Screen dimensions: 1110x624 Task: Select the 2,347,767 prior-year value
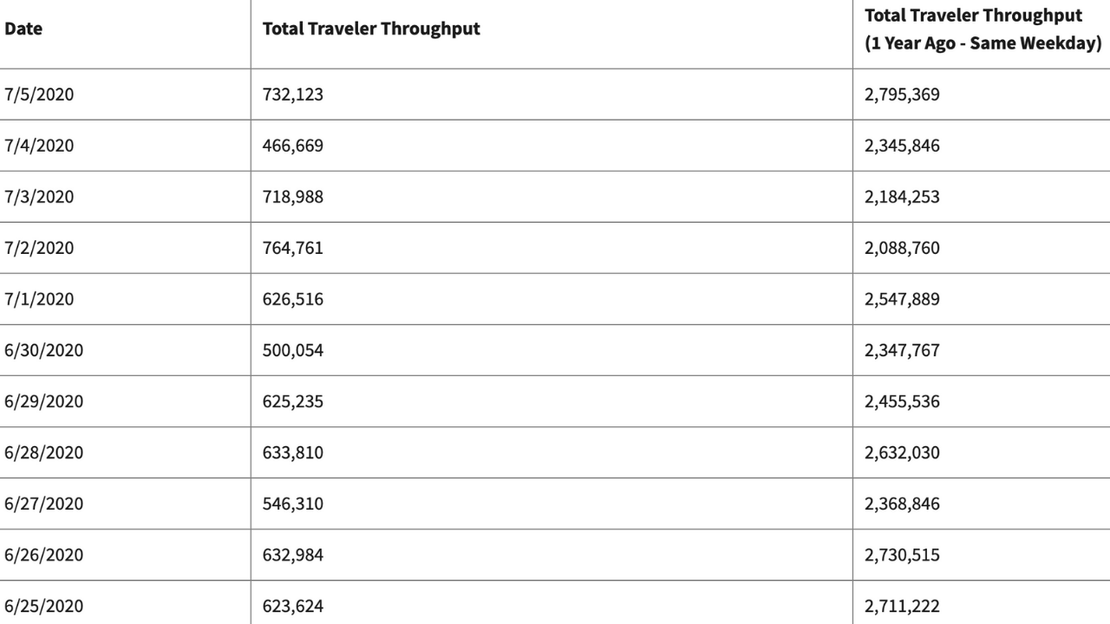(x=902, y=350)
